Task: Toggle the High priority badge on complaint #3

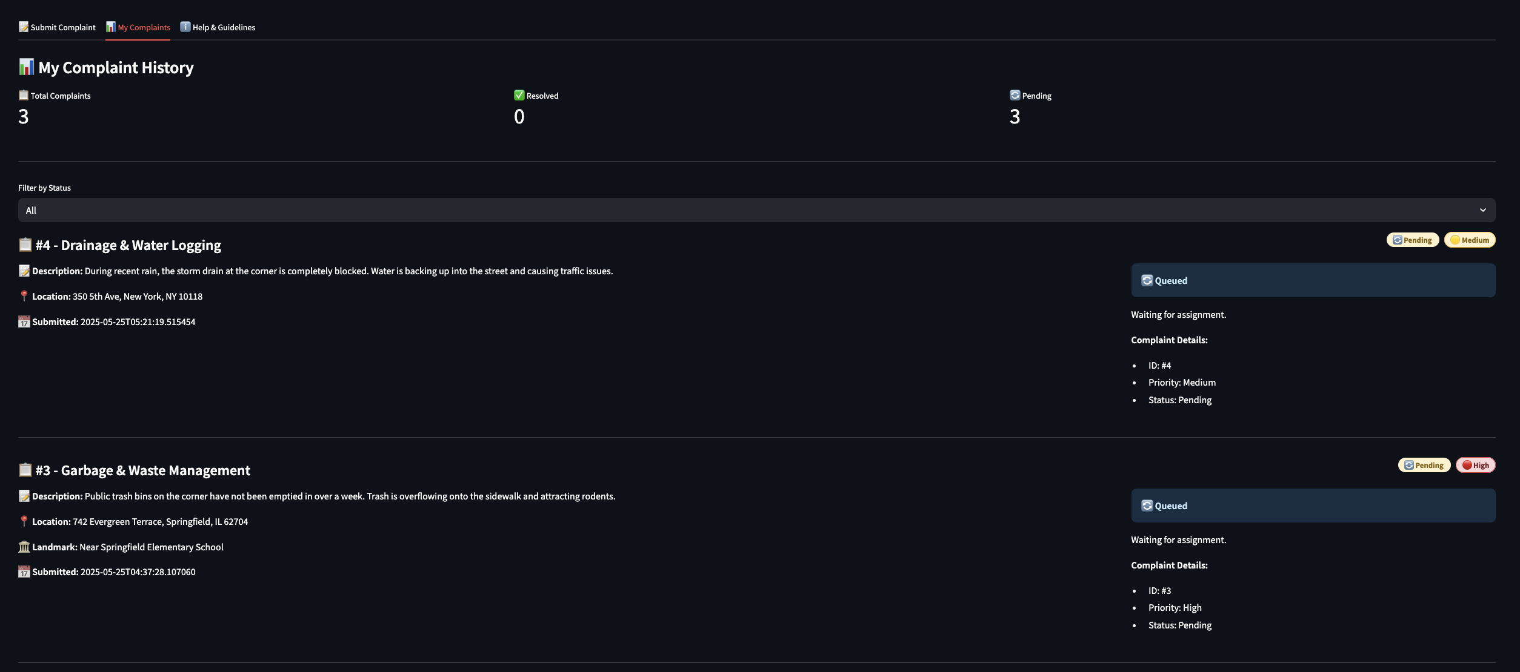Action: (1476, 465)
